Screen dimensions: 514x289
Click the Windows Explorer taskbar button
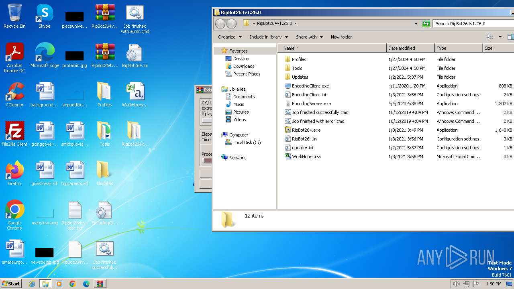tap(45, 284)
